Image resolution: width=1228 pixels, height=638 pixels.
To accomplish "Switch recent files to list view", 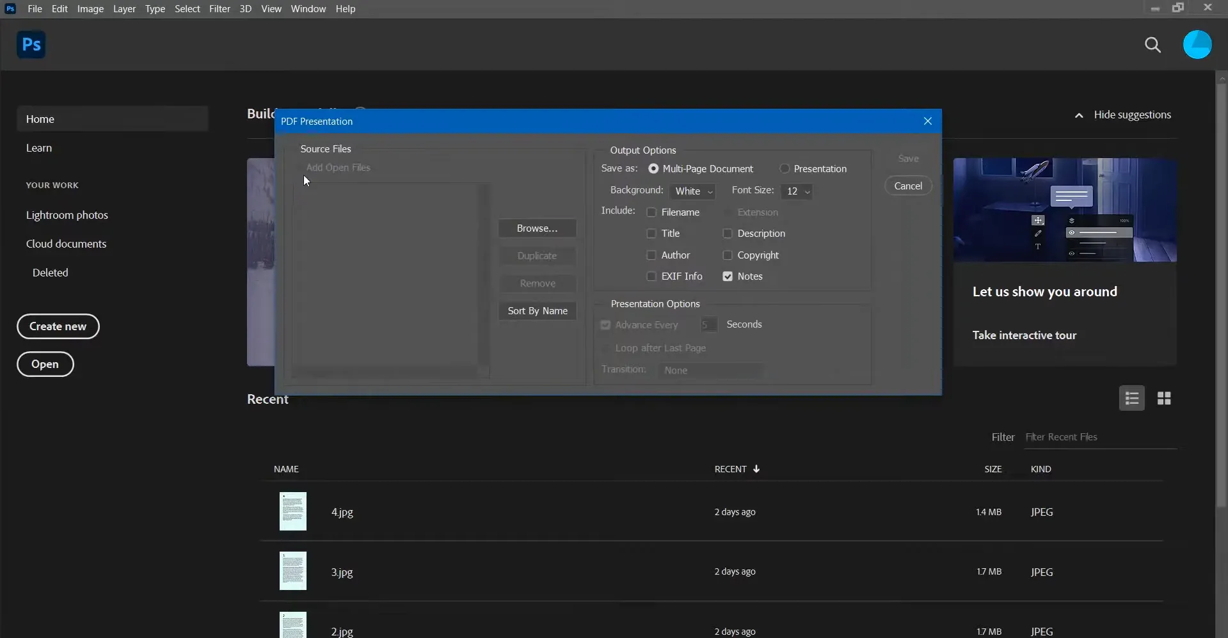I will (x=1131, y=399).
